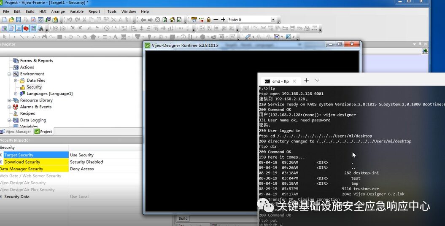Select the ellipse drawing tool

coord(71,37)
